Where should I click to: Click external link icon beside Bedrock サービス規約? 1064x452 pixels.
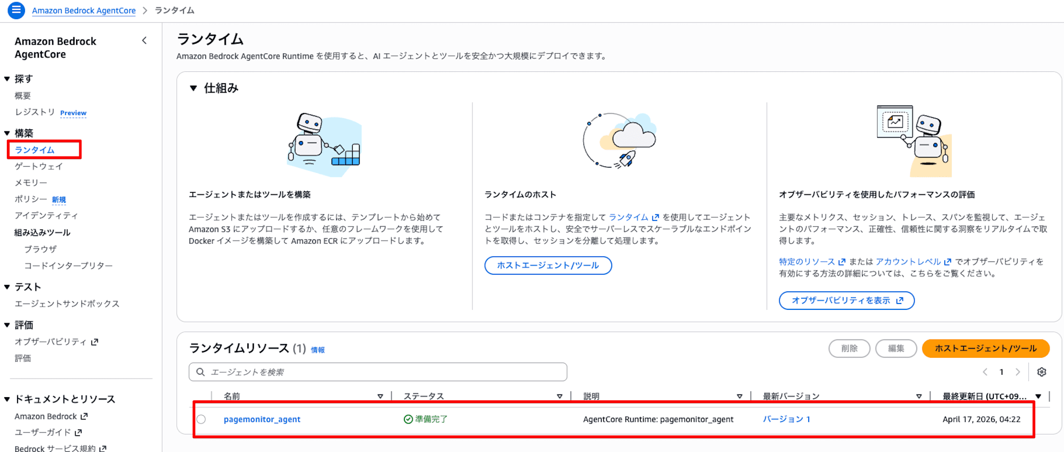coord(103,448)
